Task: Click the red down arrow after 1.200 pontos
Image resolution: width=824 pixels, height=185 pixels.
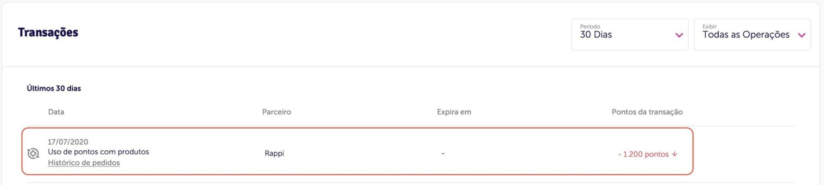Action: 675,154
